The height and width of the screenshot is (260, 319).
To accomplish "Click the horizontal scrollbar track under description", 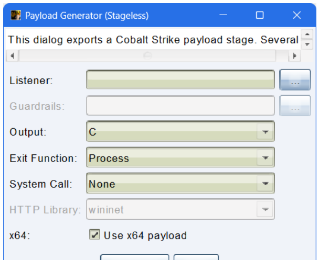I will click(x=147, y=56).
